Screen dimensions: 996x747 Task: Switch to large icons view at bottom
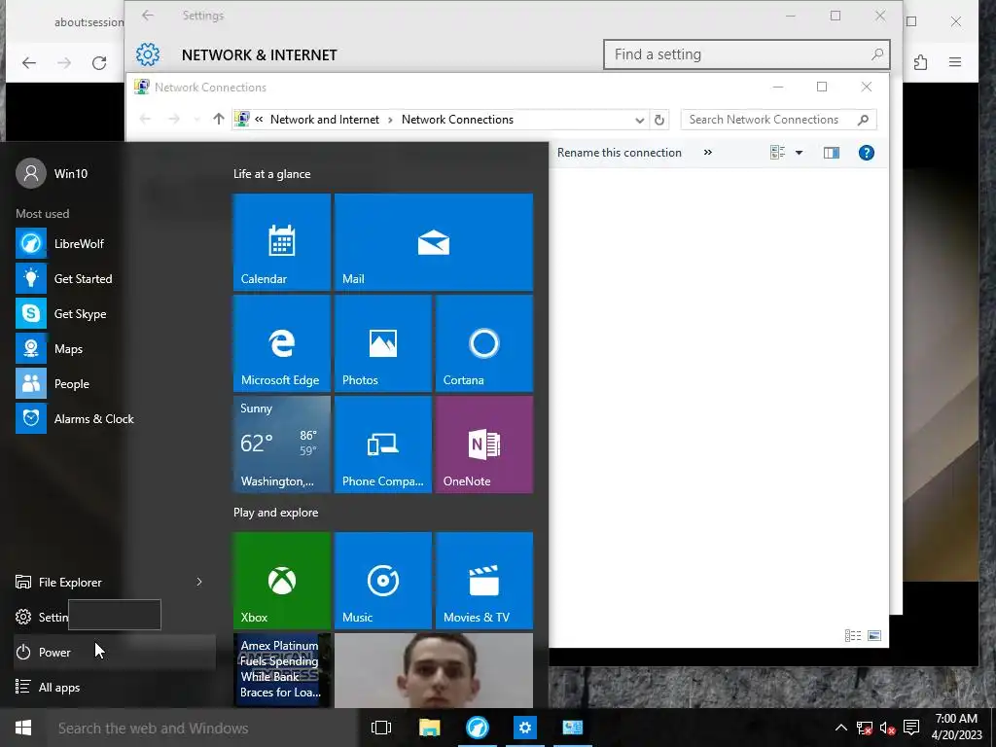click(x=874, y=635)
